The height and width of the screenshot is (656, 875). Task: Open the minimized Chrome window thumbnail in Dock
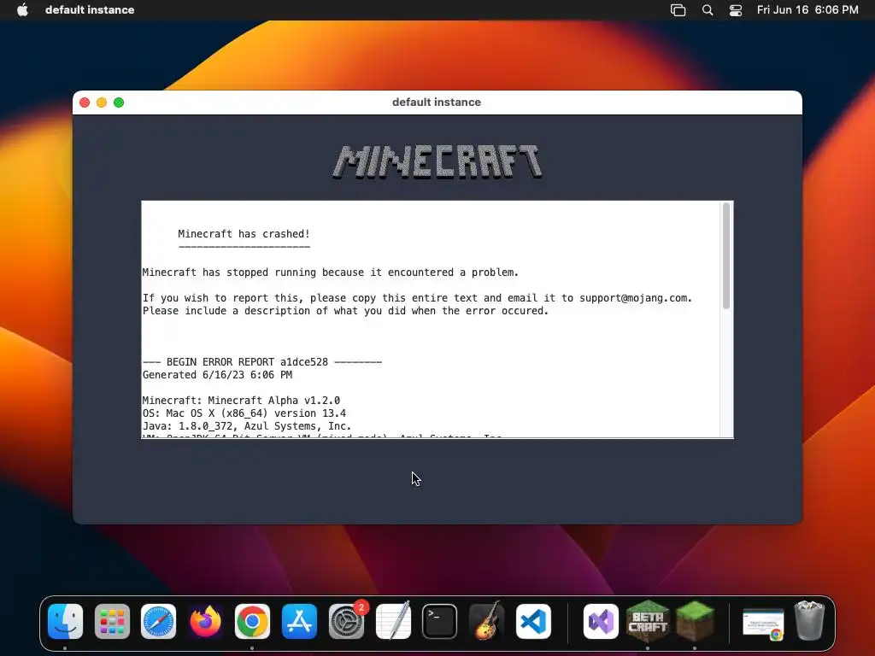[x=763, y=624]
